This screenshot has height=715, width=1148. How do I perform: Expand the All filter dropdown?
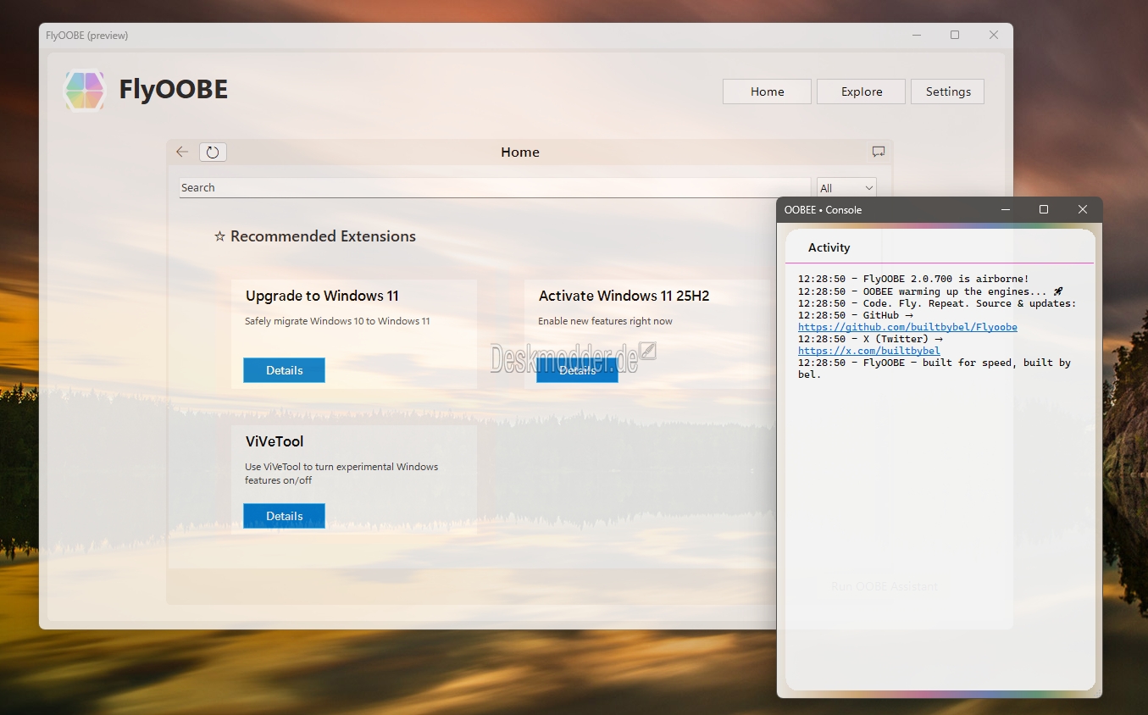[x=846, y=188]
